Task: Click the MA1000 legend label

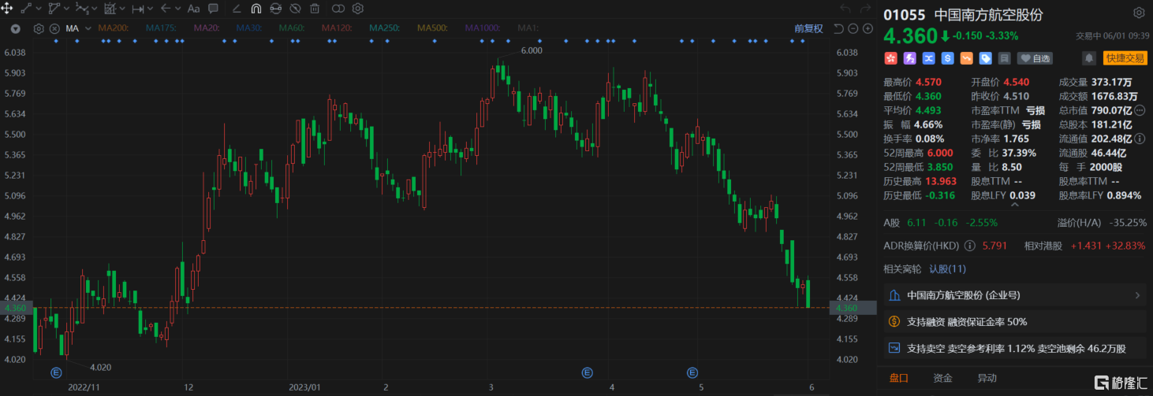Action: [x=483, y=28]
